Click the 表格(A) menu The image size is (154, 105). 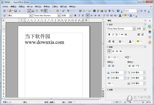coord(46,7)
